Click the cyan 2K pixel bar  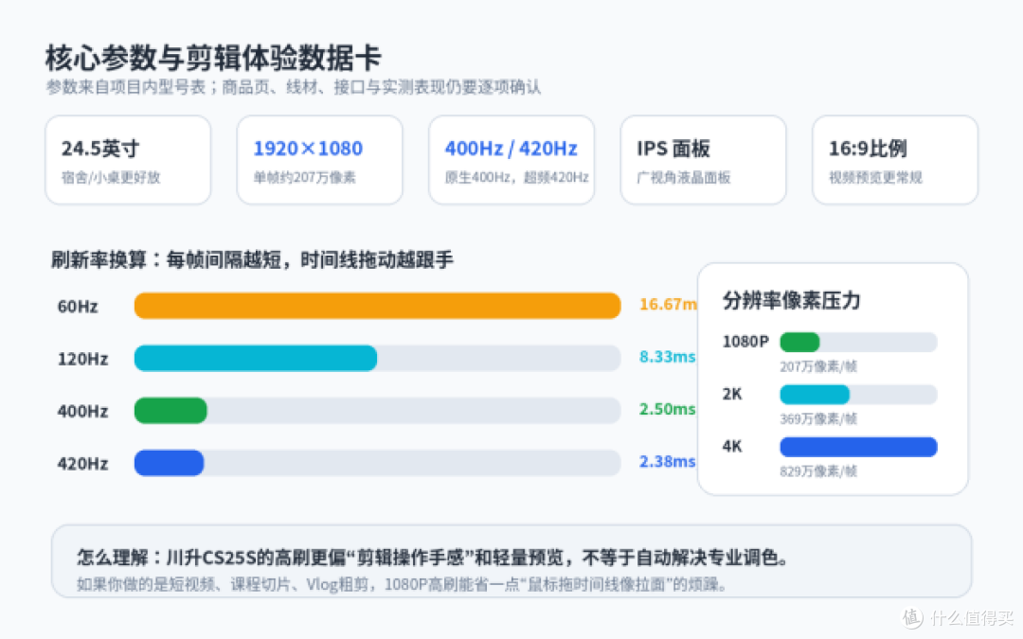(815, 395)
